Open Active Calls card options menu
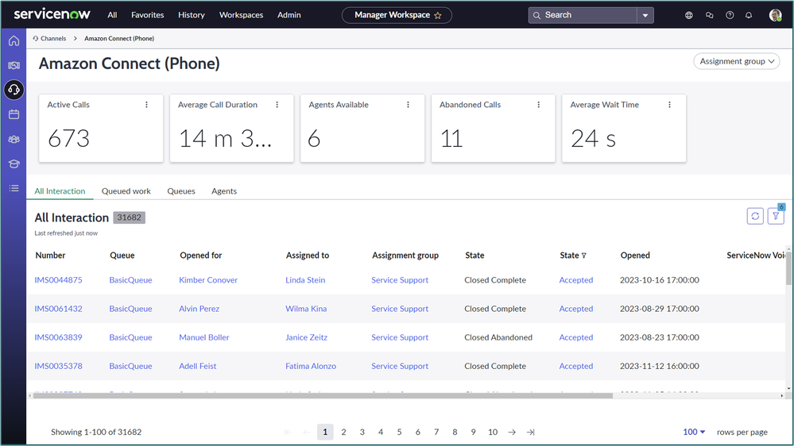This screenshot has height=446, width=794. (146, 105)
